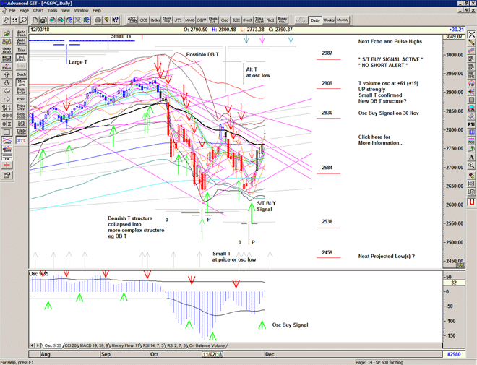Click the RSI study button in top toolbar

[x=236, y=20]
